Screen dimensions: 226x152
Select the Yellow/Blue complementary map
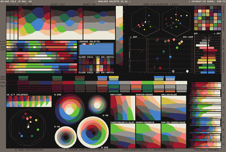(174, 108)
